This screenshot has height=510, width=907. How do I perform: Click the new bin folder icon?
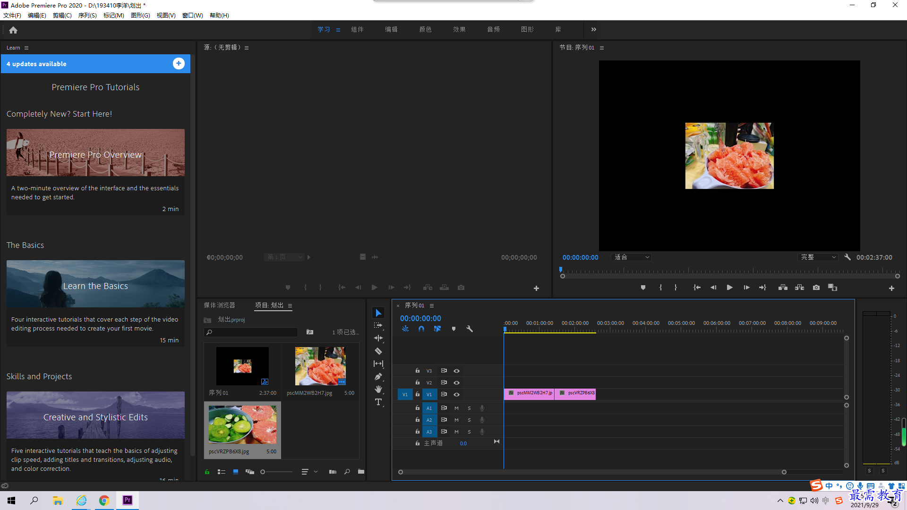(x=361, y=472)
